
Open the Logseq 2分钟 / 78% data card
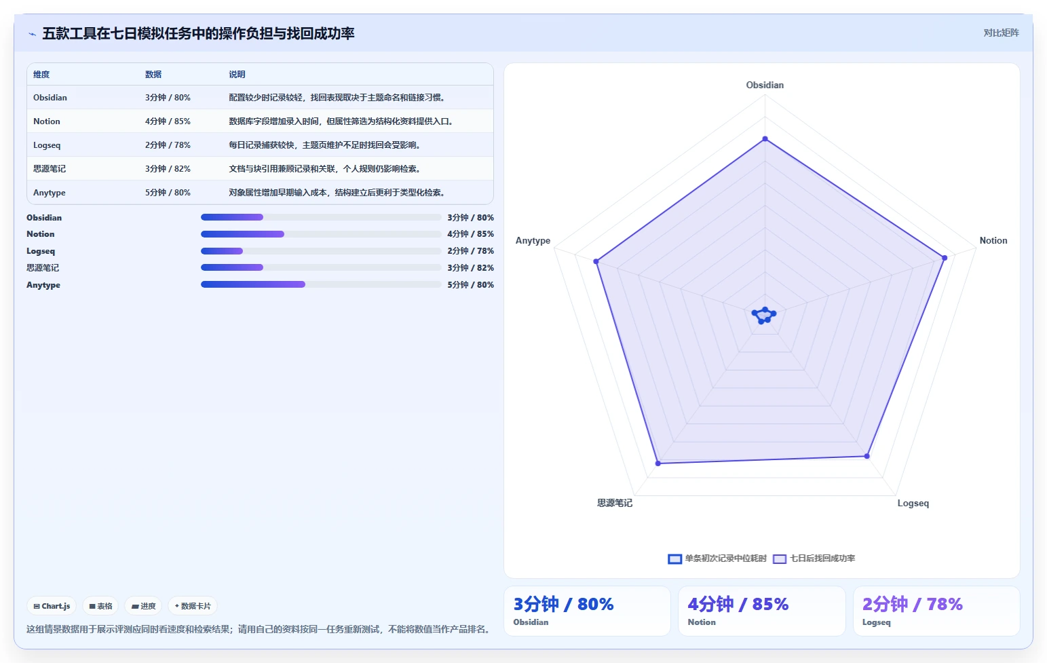pos(936,611)
